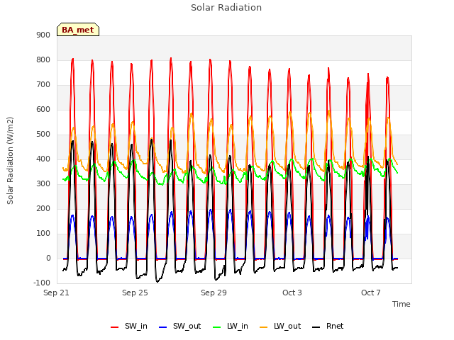Click the black Rnet legend swatch
454x340 pixels.
tap(316, 327)
